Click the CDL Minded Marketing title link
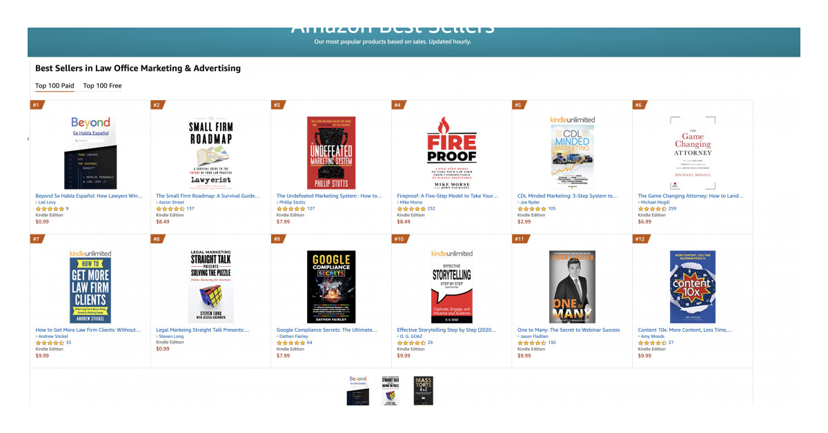The image size is (828, 433). pyautogui.click(x=568, y=196)
